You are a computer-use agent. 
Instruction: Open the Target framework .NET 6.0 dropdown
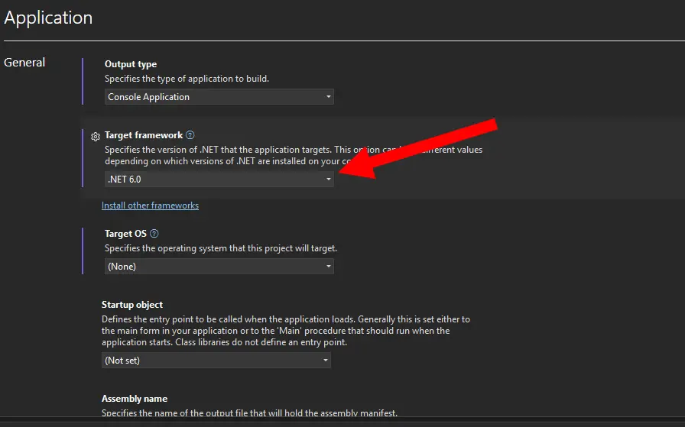(x=219, y=180)
